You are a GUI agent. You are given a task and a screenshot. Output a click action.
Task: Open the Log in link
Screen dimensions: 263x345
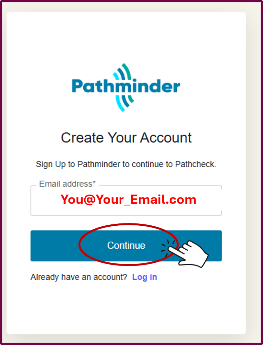pos(145,277)
